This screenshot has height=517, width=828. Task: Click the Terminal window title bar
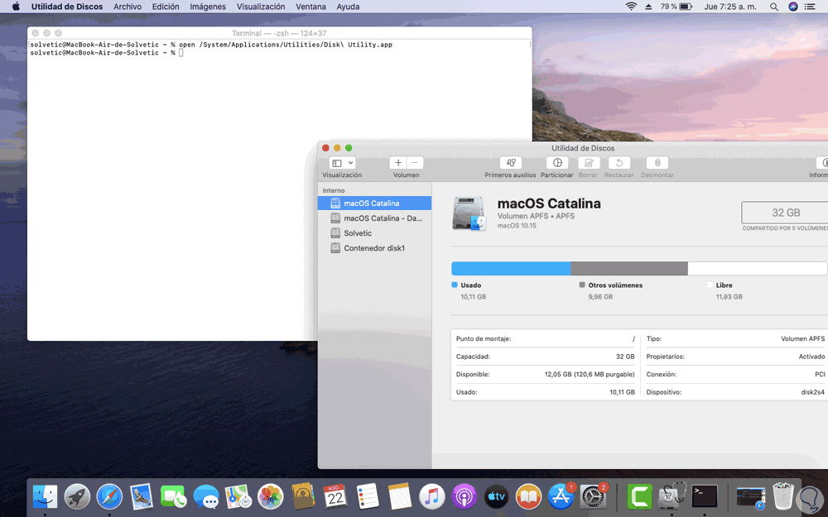[279, 33]
